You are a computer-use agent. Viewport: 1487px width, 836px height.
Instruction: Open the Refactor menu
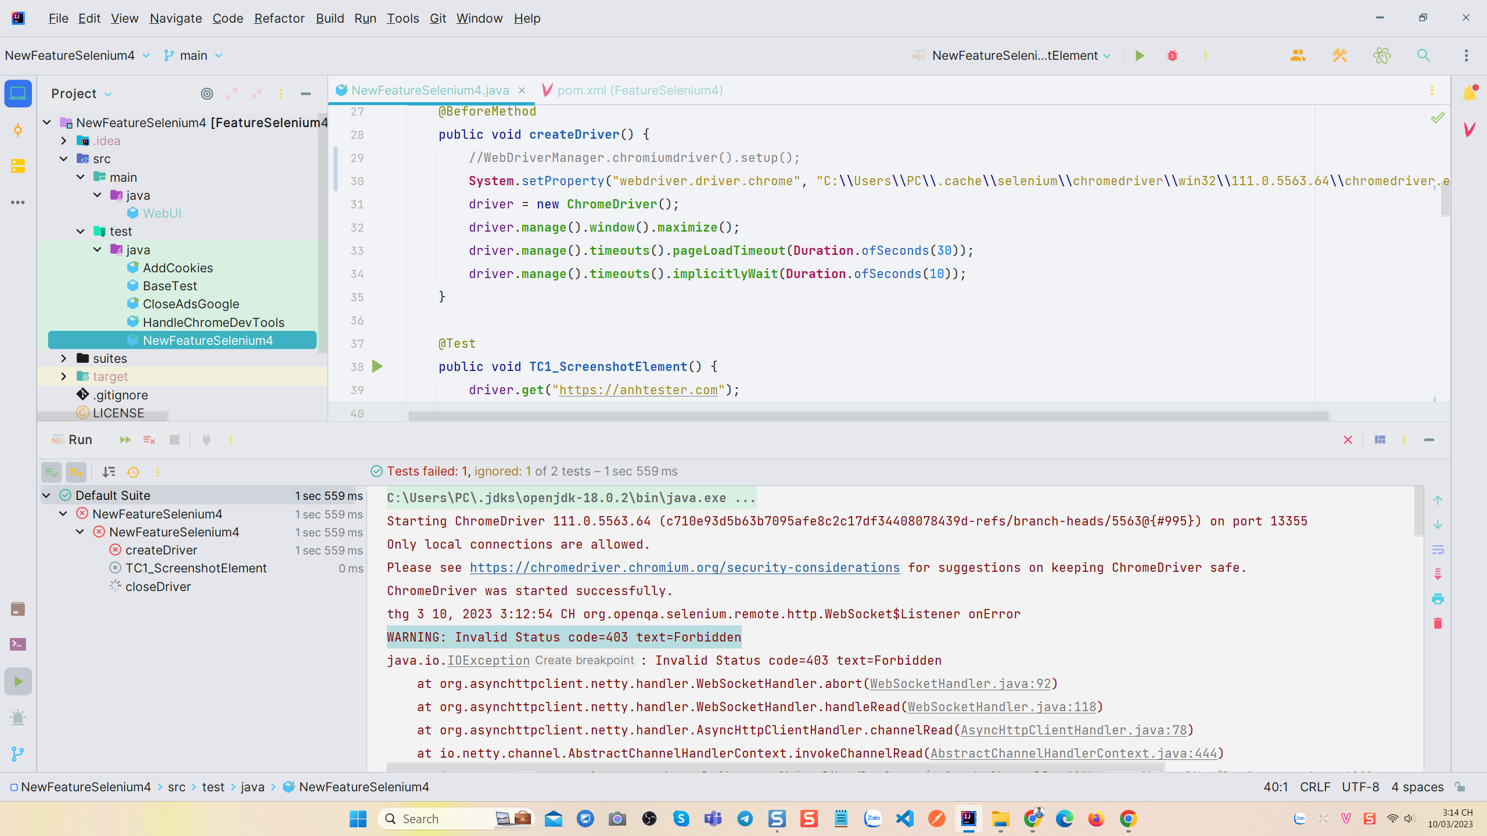(x=279, y=19)
